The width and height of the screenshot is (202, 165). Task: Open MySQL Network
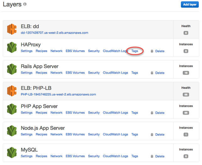click(56, 156)
